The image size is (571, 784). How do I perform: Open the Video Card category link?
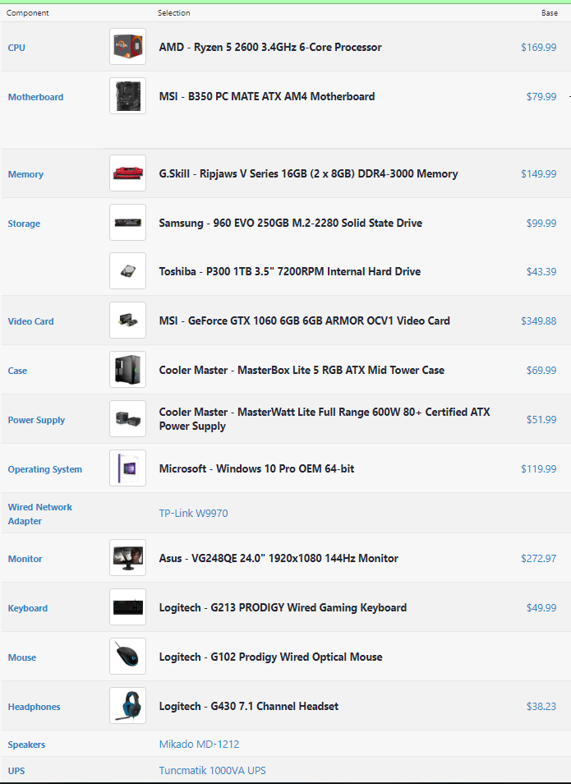(30, 321)
